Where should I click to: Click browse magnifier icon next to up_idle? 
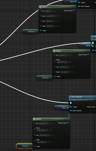pos(56,11)
